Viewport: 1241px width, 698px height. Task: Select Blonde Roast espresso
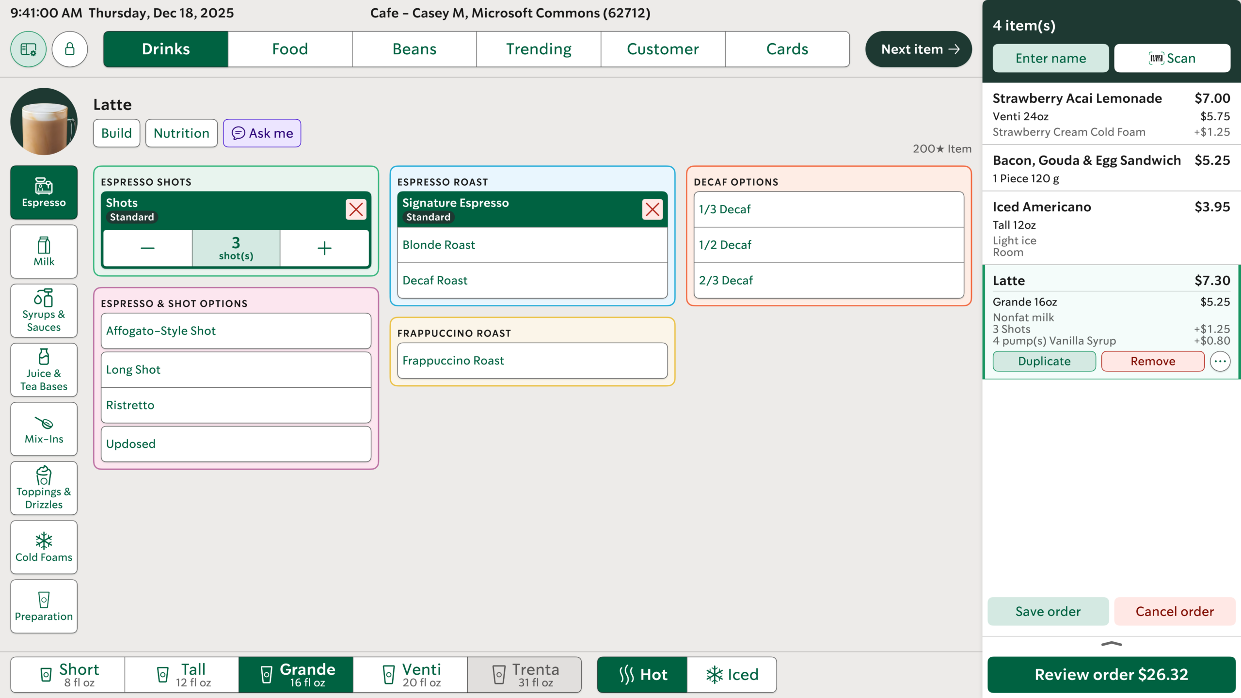(532, 245)
